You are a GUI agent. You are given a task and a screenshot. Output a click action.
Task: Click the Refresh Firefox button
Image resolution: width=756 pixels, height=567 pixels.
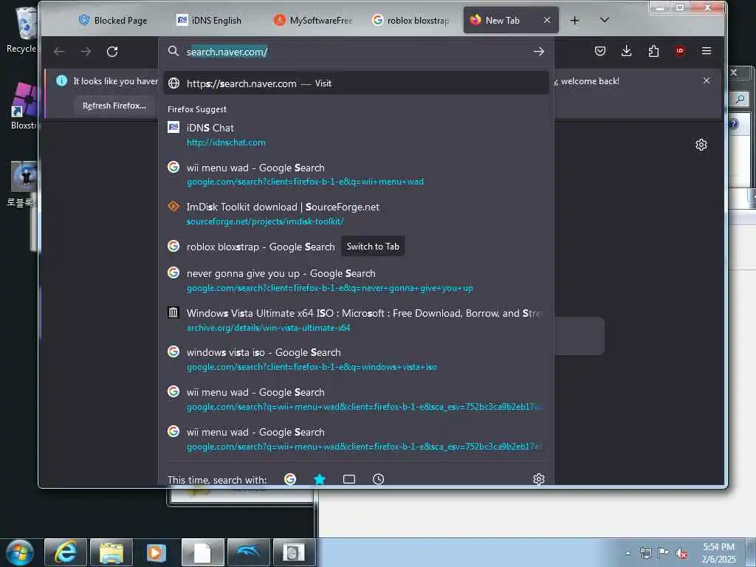tap(114, 106)
